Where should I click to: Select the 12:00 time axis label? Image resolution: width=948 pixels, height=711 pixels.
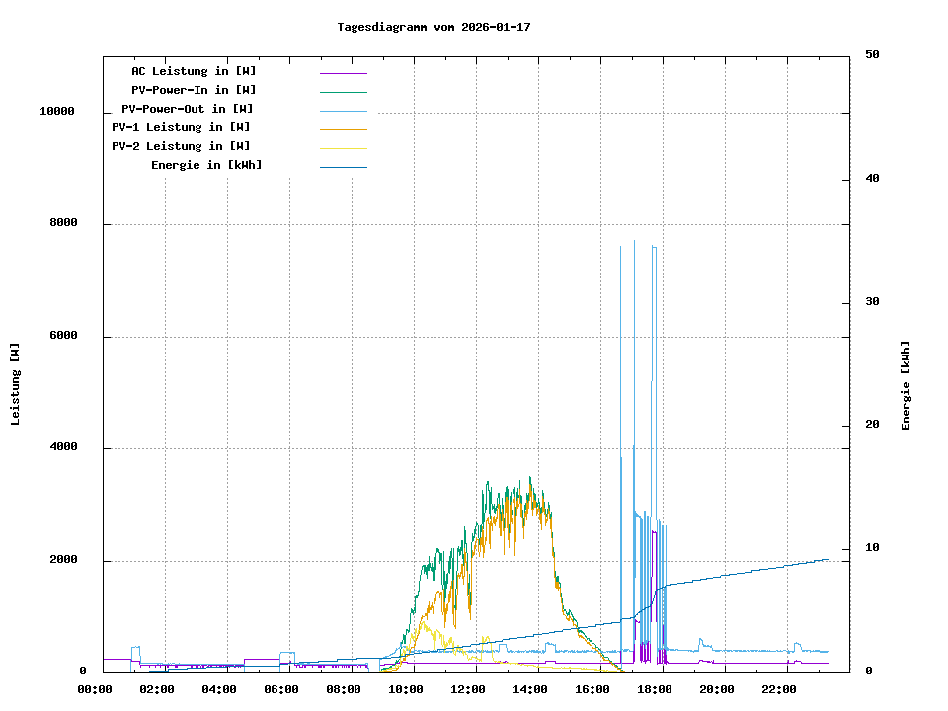[468, 689]
